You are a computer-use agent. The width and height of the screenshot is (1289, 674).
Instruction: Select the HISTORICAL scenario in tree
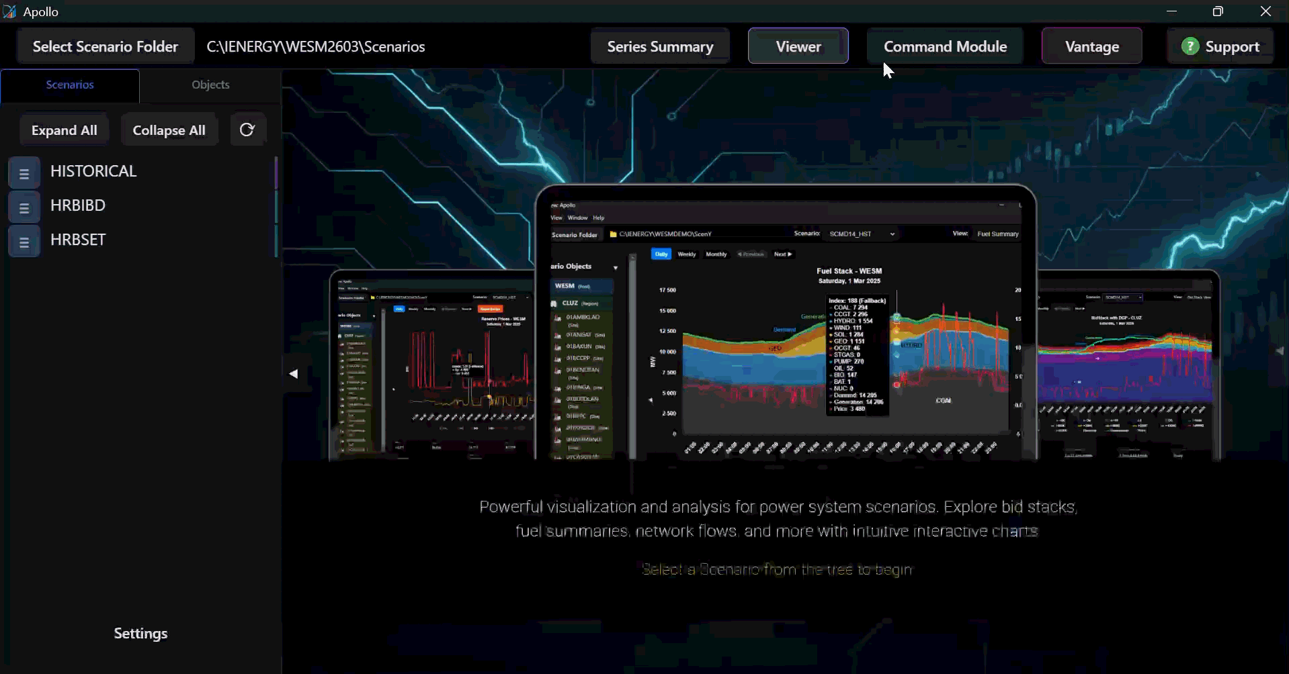point(93,171)
